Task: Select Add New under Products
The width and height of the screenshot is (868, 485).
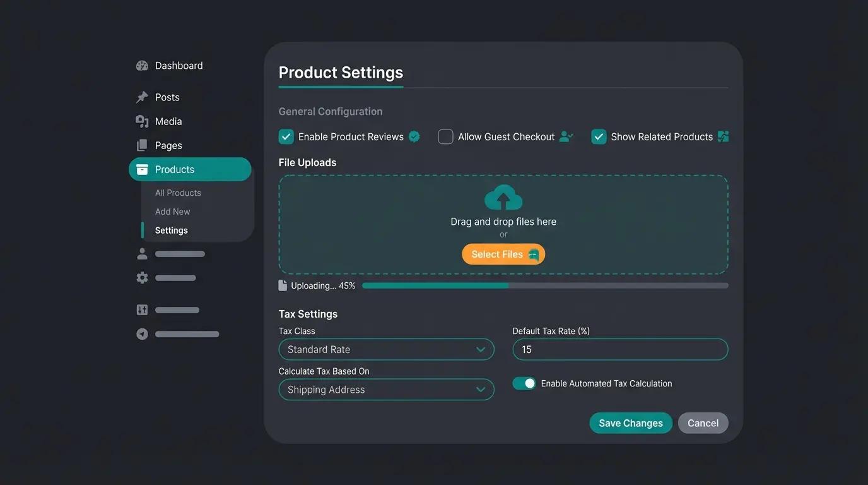Action: (x=173, y=211)
